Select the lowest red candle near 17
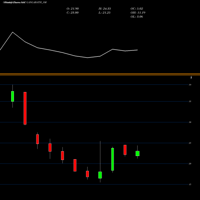 [87, 174]
